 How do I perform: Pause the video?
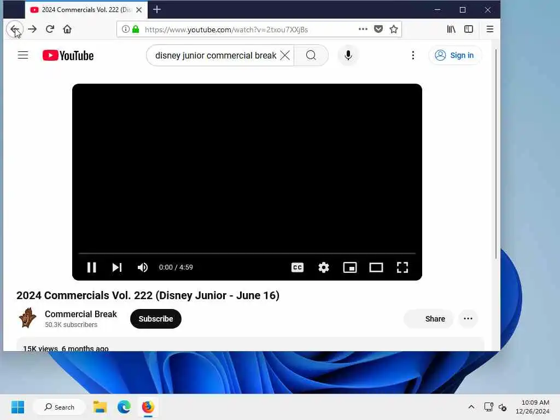[92, 267]
